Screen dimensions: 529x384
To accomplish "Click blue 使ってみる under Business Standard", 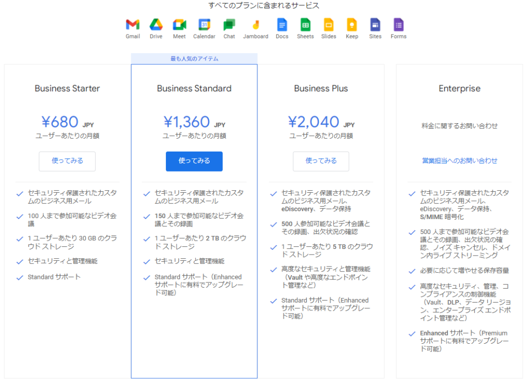I will pyautogui.click(x=194, y=161).
